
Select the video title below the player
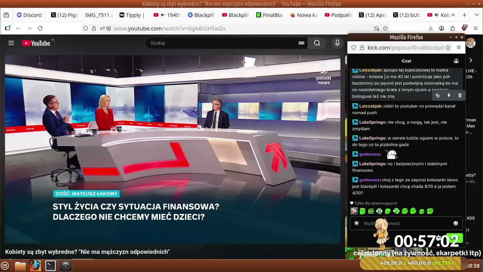point(87,252)
